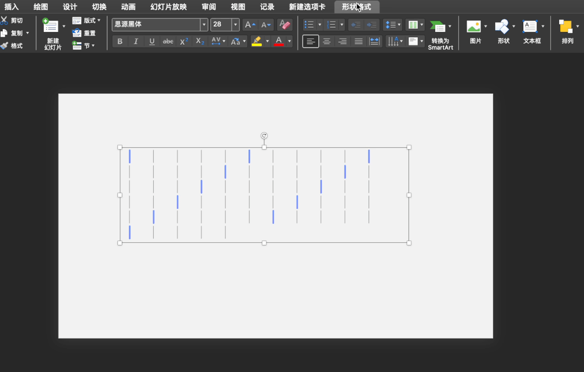Open the Shapes (形状) gallery
Screen dimensions: 584x372
[x=503, y=32]
